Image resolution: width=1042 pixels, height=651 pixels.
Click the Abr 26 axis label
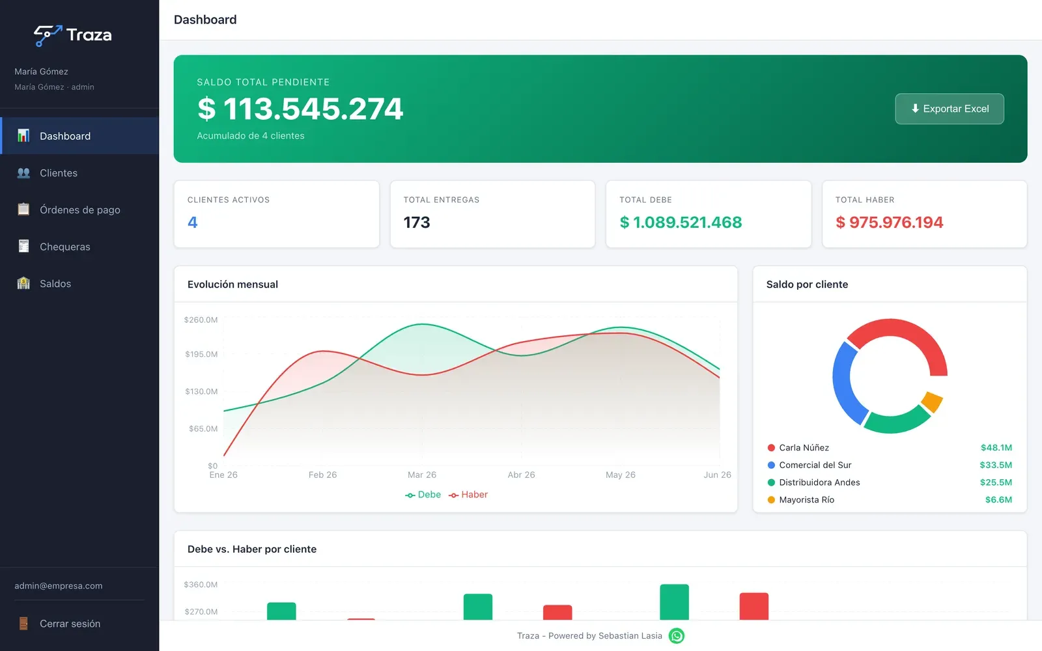(521, 475)
